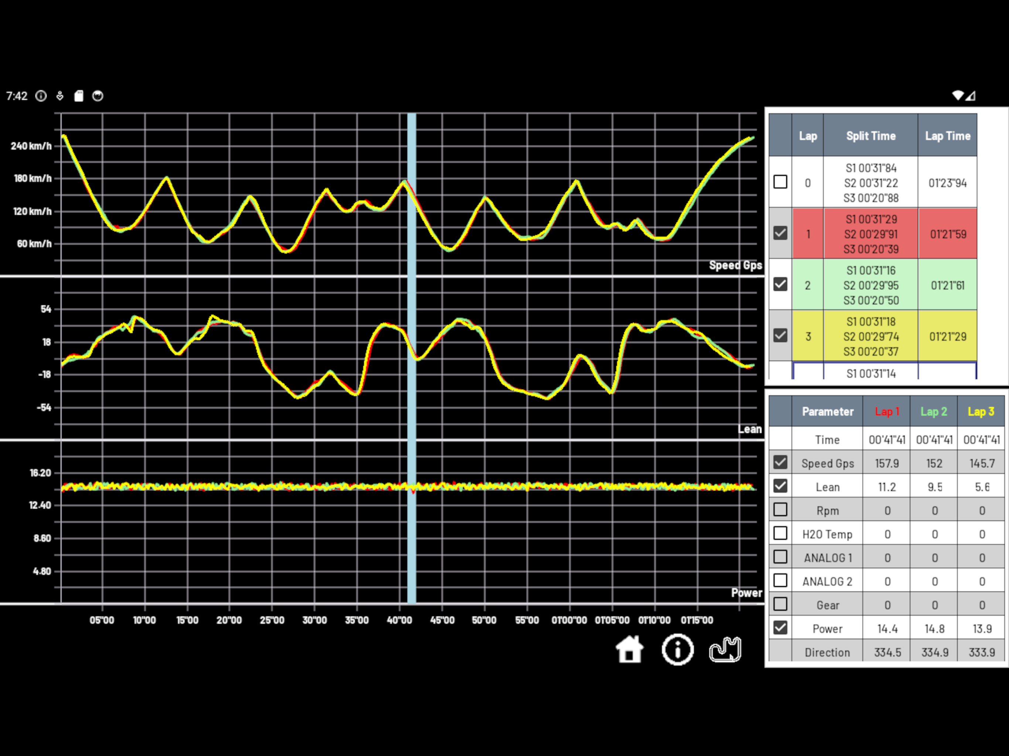1009x756 pixels.
Task: Click the -54 Lean axis label
Action: [x=44, y=407]
